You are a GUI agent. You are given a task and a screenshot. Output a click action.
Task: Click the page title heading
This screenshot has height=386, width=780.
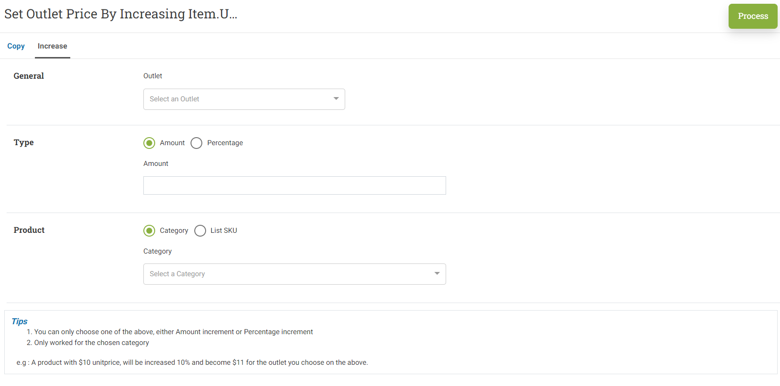(121, 14)
